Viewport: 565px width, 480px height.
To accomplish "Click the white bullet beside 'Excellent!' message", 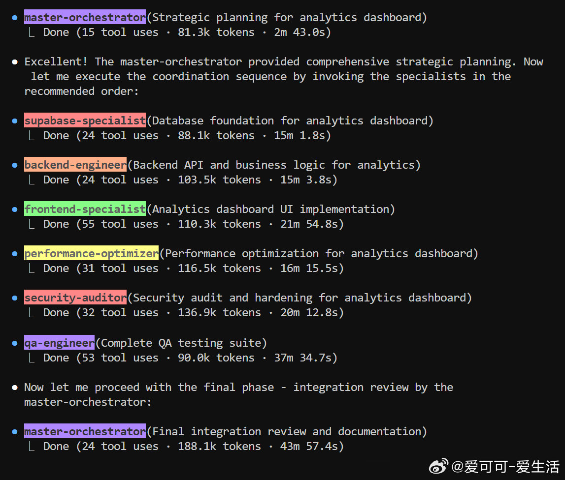I will 15,62.
